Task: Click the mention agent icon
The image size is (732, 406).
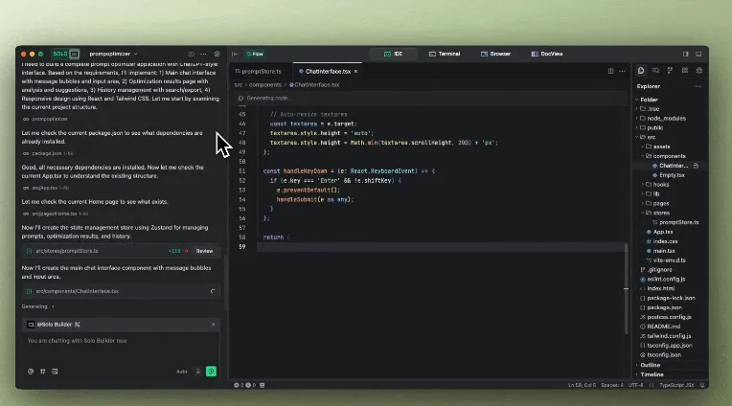Action: point(31,372)
